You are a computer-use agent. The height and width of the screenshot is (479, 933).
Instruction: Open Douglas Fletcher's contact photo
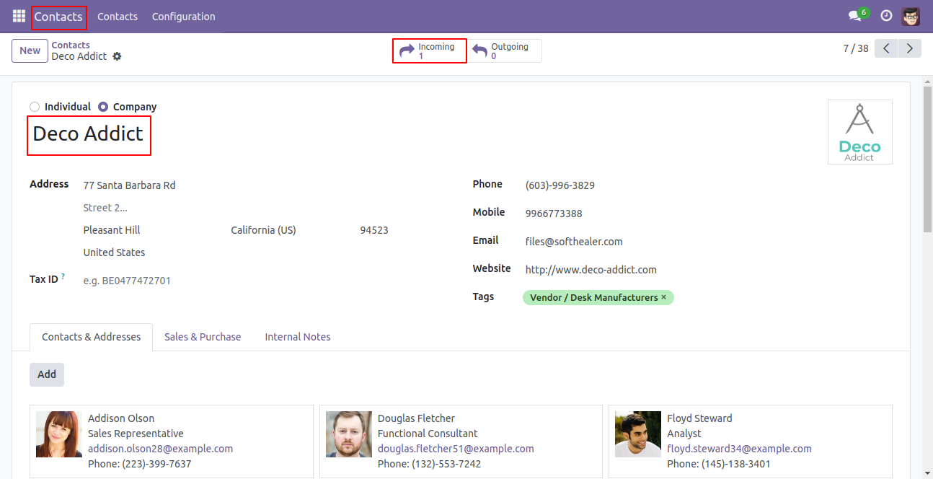[x=349, y=434]
